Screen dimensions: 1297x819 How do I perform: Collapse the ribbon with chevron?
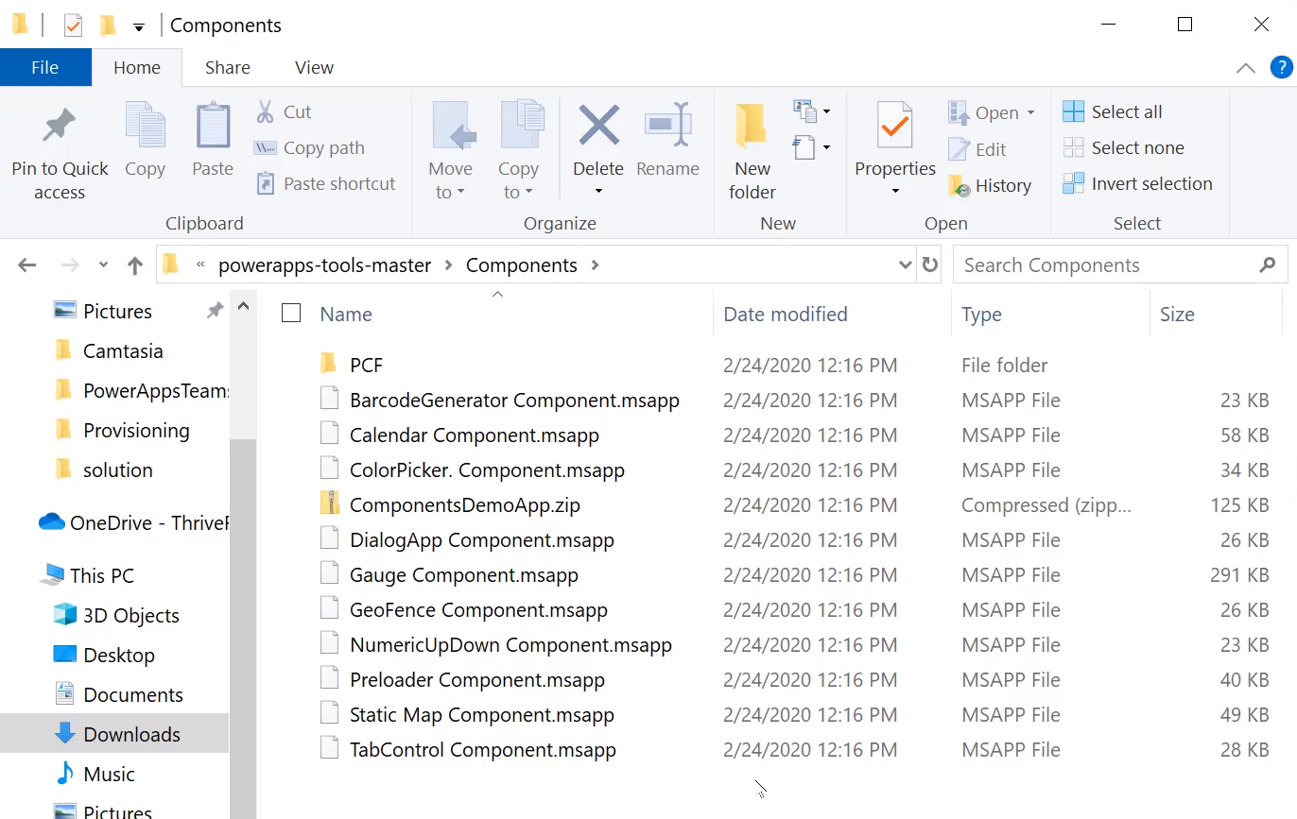tap(1246, 68)
